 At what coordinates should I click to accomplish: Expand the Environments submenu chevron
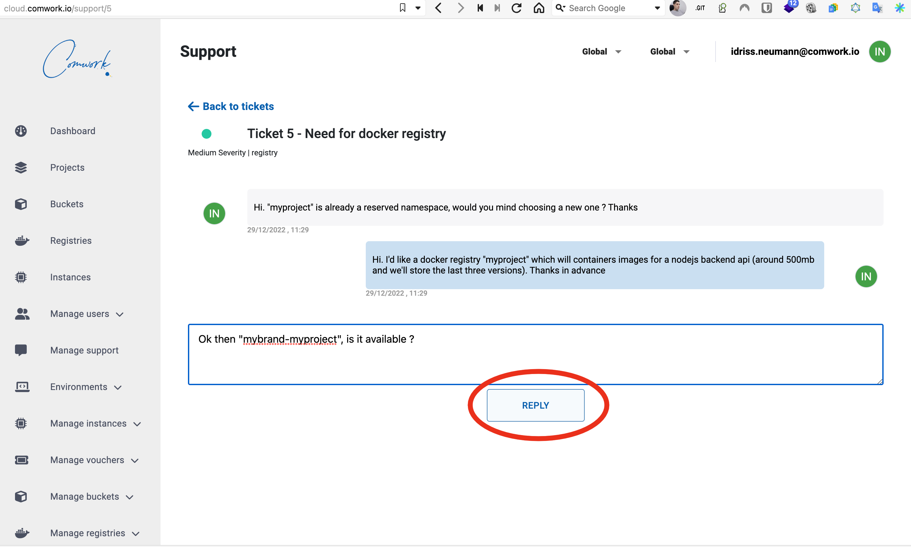pos(118,387)
